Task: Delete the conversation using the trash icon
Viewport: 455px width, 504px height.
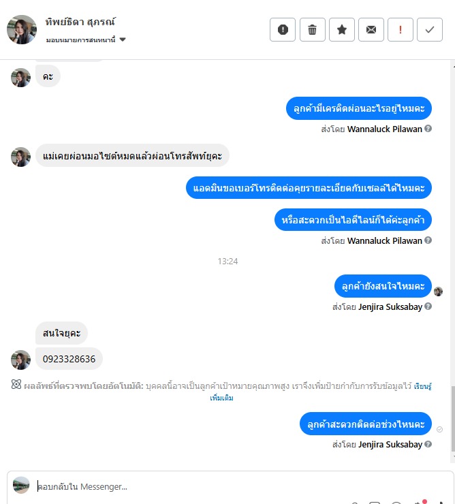Action: 312,30
